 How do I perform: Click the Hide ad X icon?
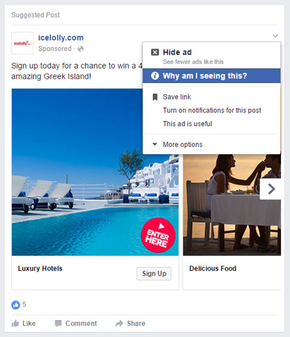coord(155,52)
